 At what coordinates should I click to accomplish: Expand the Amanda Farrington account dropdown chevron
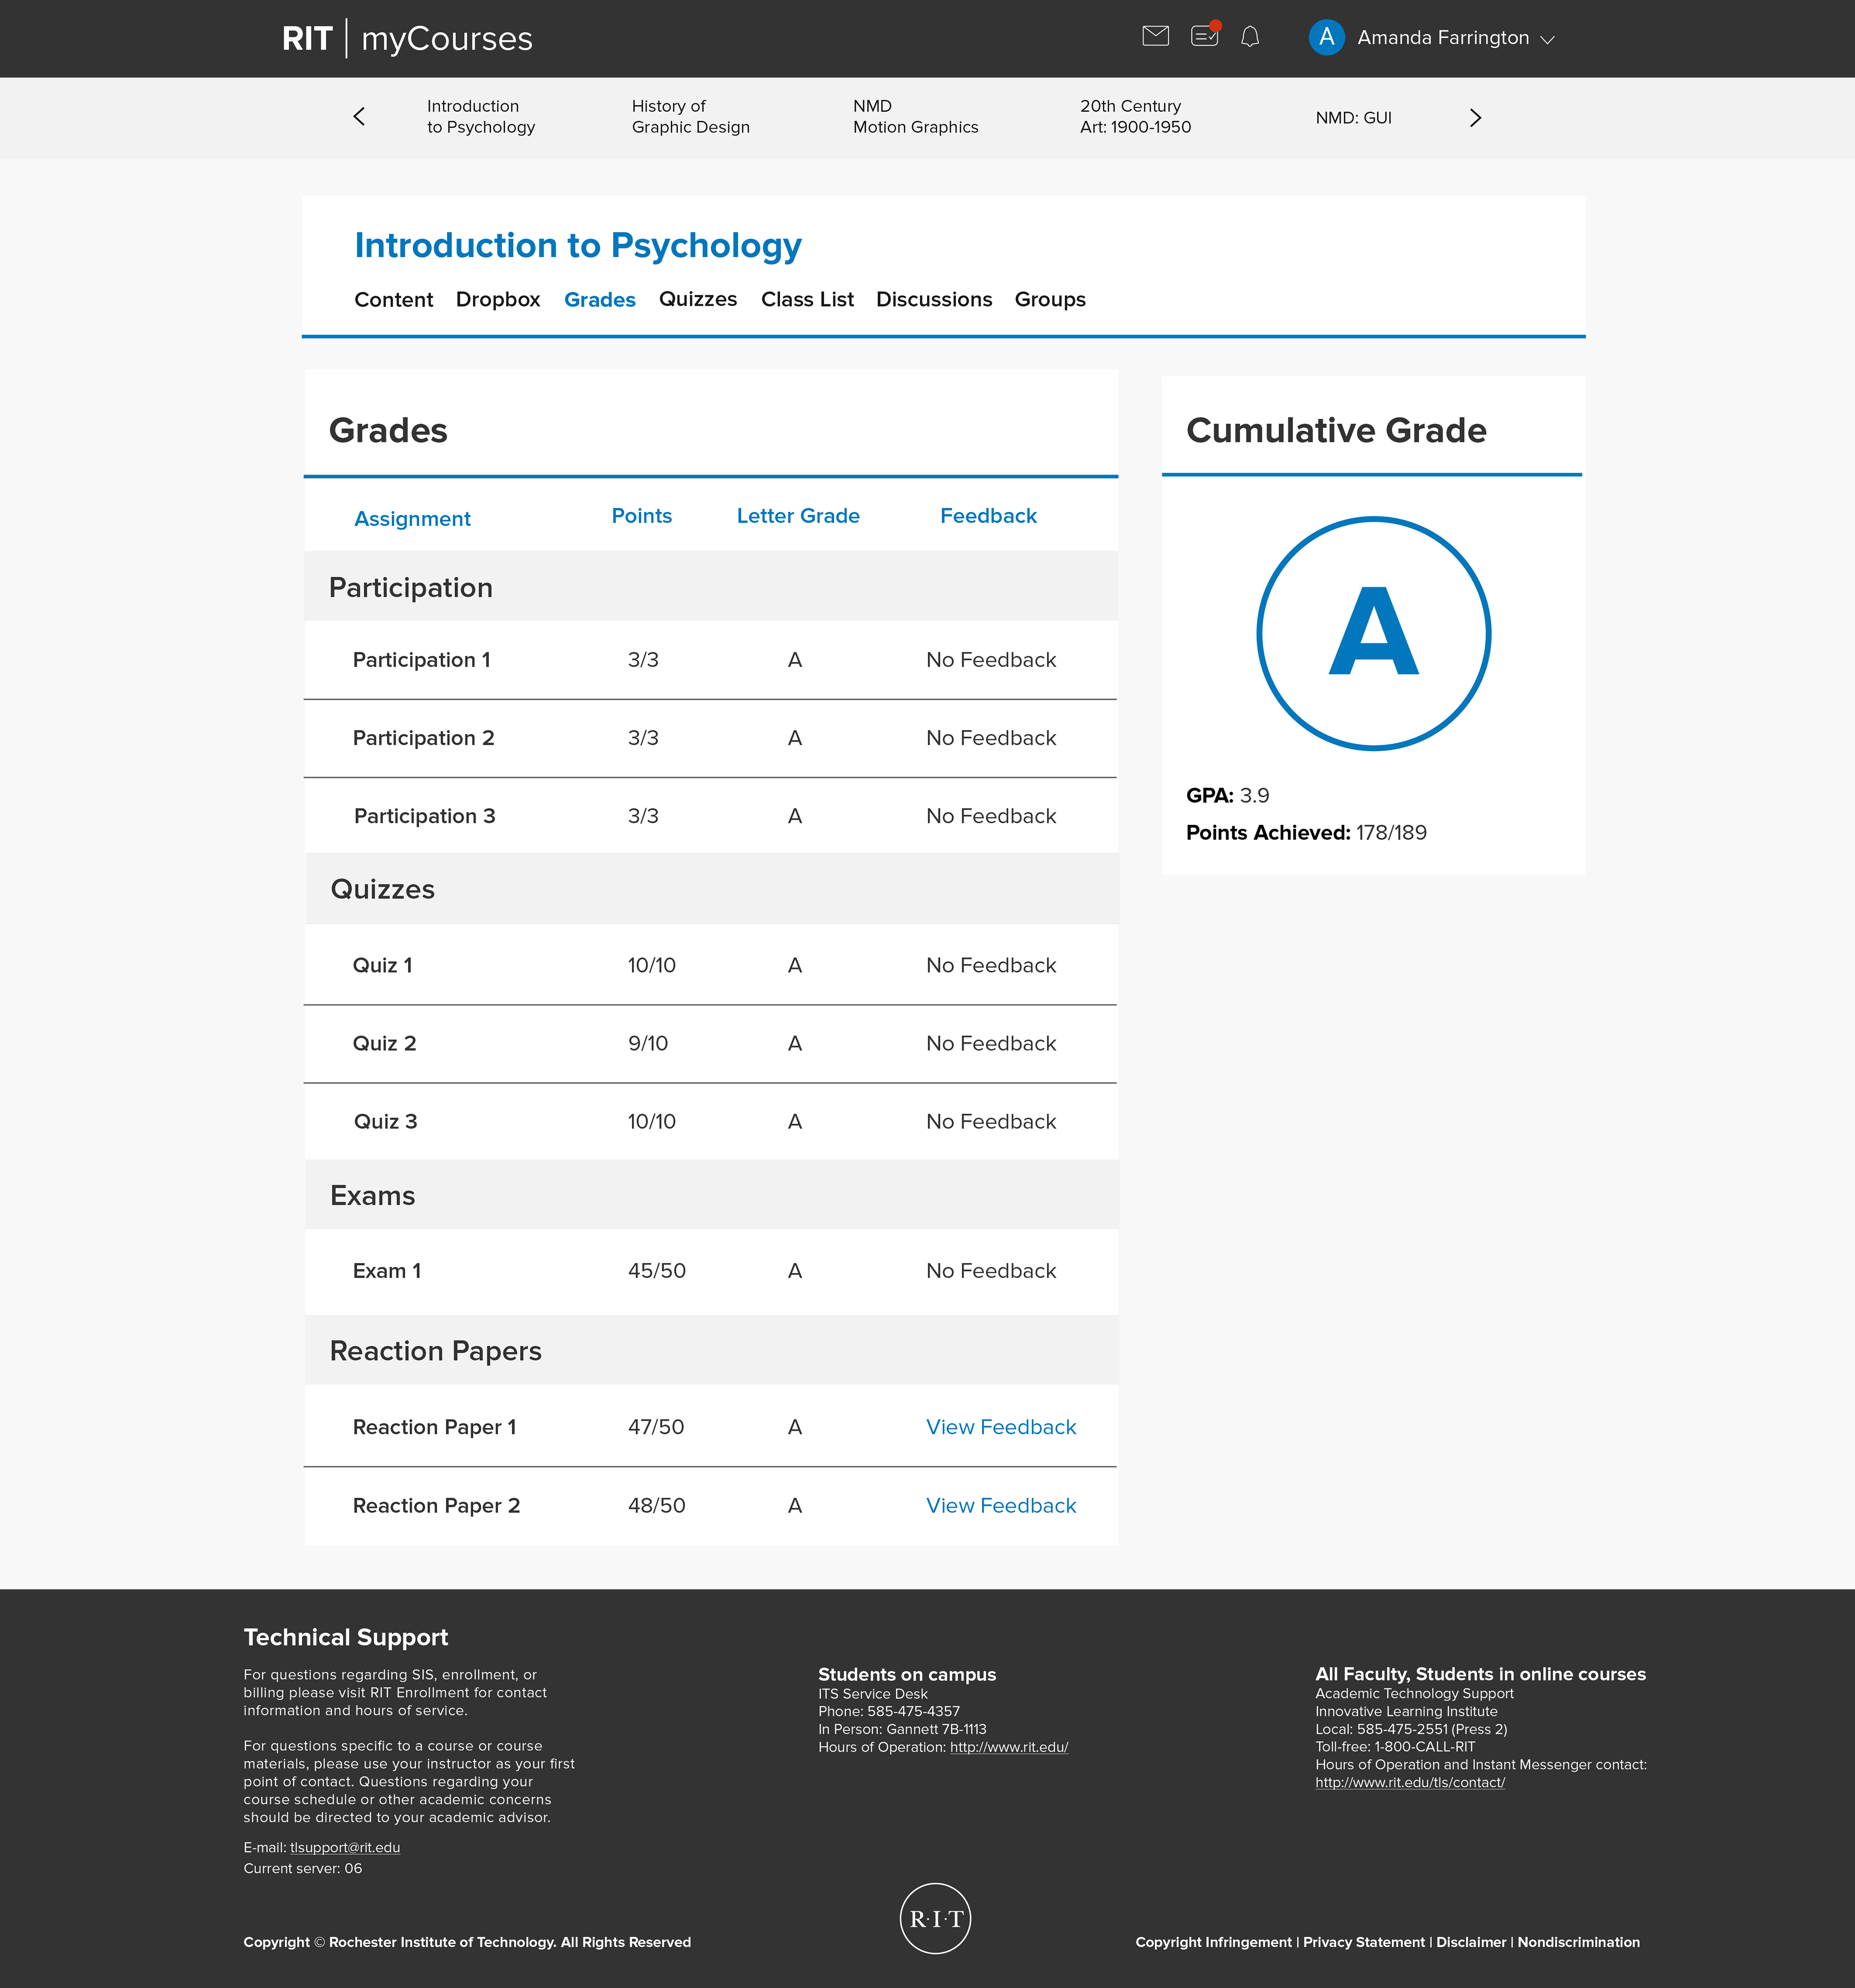point(1547,40)
